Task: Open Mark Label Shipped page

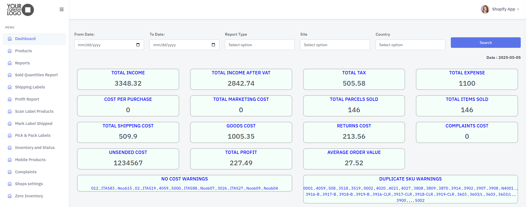Action: (x=34, y=124)
